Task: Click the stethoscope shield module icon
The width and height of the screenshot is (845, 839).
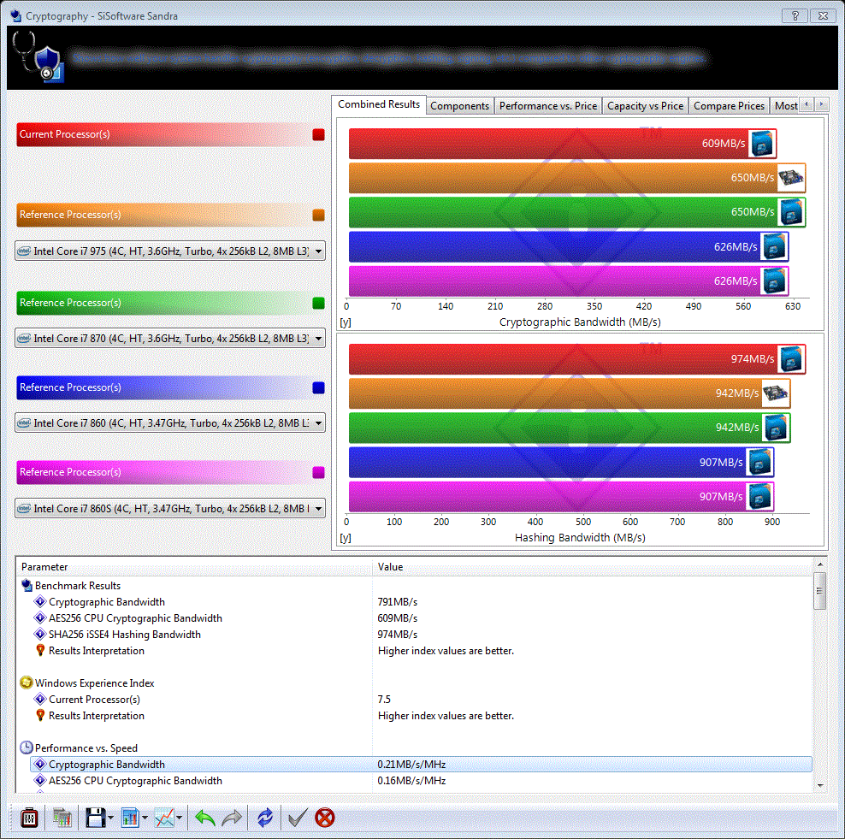Action: click(x=38, y=57)
